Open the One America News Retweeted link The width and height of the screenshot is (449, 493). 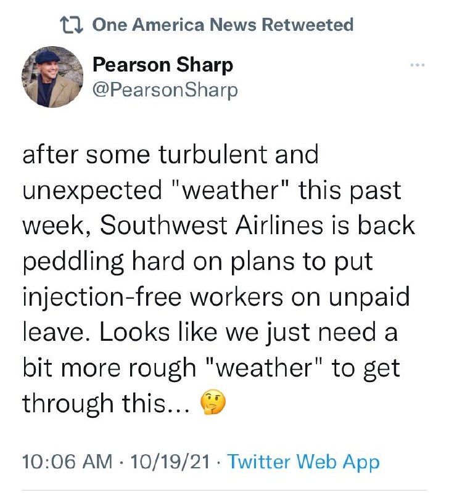(x=223, y=25)
